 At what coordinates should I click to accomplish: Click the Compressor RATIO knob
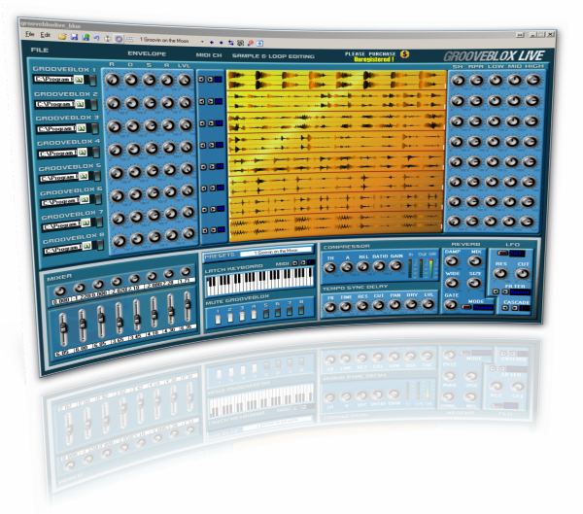coord(379,266)
